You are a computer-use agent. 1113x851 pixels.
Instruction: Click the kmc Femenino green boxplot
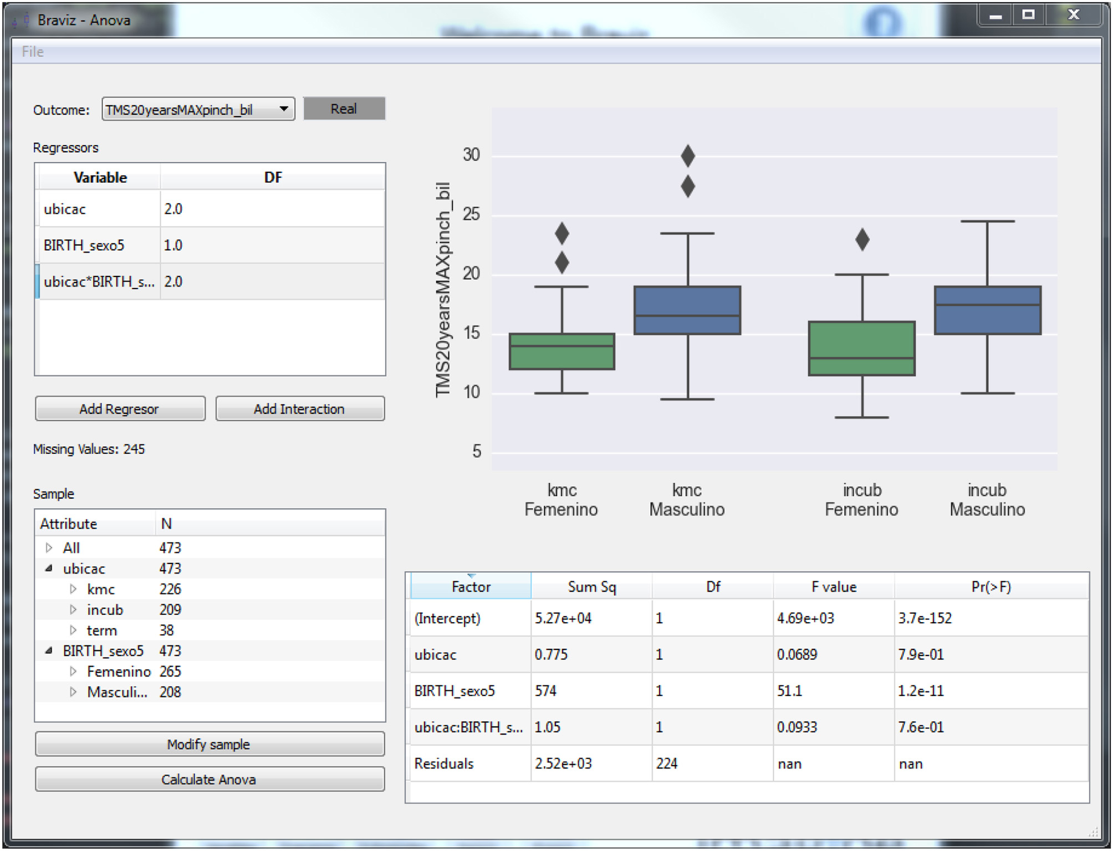tap(562, 351)
